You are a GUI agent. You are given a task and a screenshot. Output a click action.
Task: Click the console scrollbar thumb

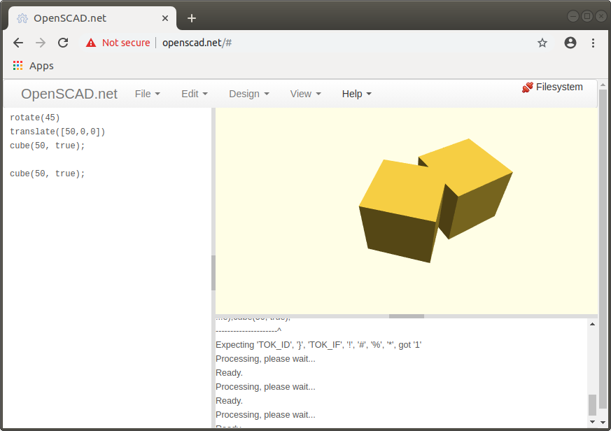click(x=592, y=405)
